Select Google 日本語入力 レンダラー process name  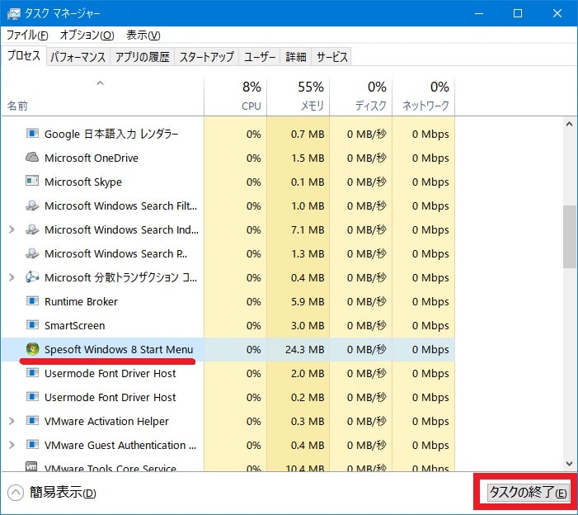point(111,134)
